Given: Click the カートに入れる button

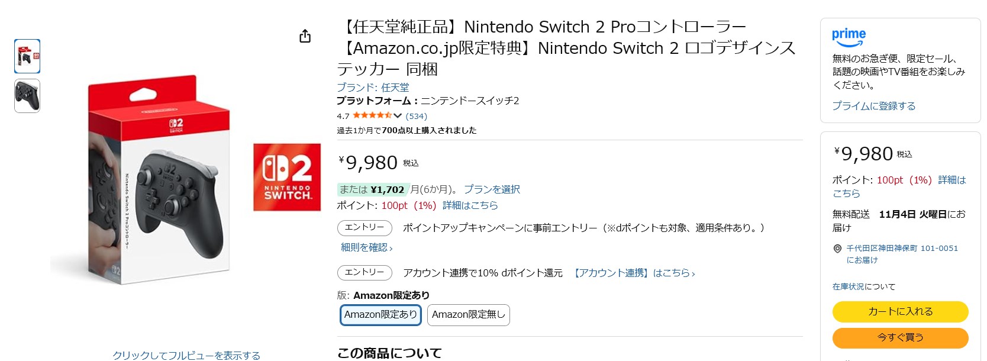Looking at the screenshot, I should (x=900, y=311).
